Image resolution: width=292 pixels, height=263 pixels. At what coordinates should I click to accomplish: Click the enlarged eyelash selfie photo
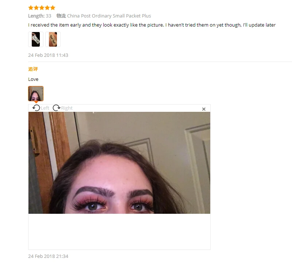pyautogui.click(x=119, y=162)
